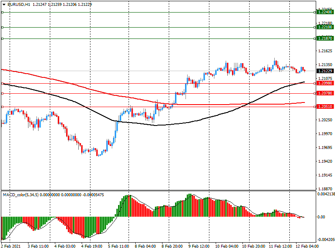Click the 1.21870 green price label
The width and height of the screenshot is (335, 251).
click(325, 38)
